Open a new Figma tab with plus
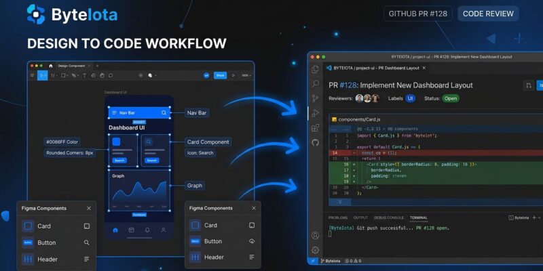Viewport: 543px width, 271px height. click(97, 66)
